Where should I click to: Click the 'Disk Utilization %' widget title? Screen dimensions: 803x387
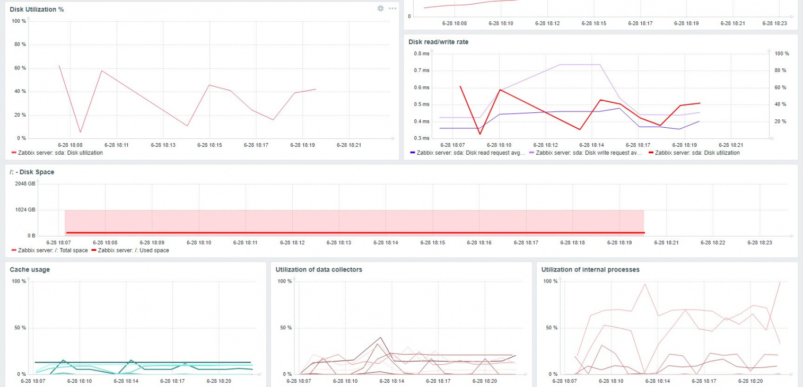37,10
